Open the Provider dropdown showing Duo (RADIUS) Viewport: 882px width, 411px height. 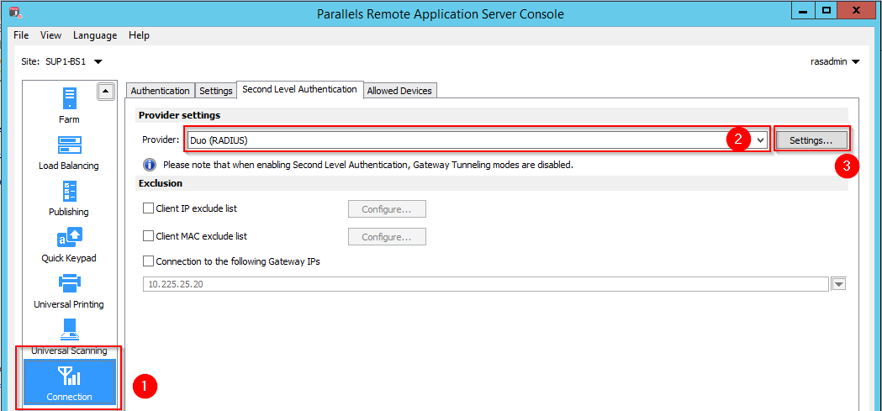477,140
